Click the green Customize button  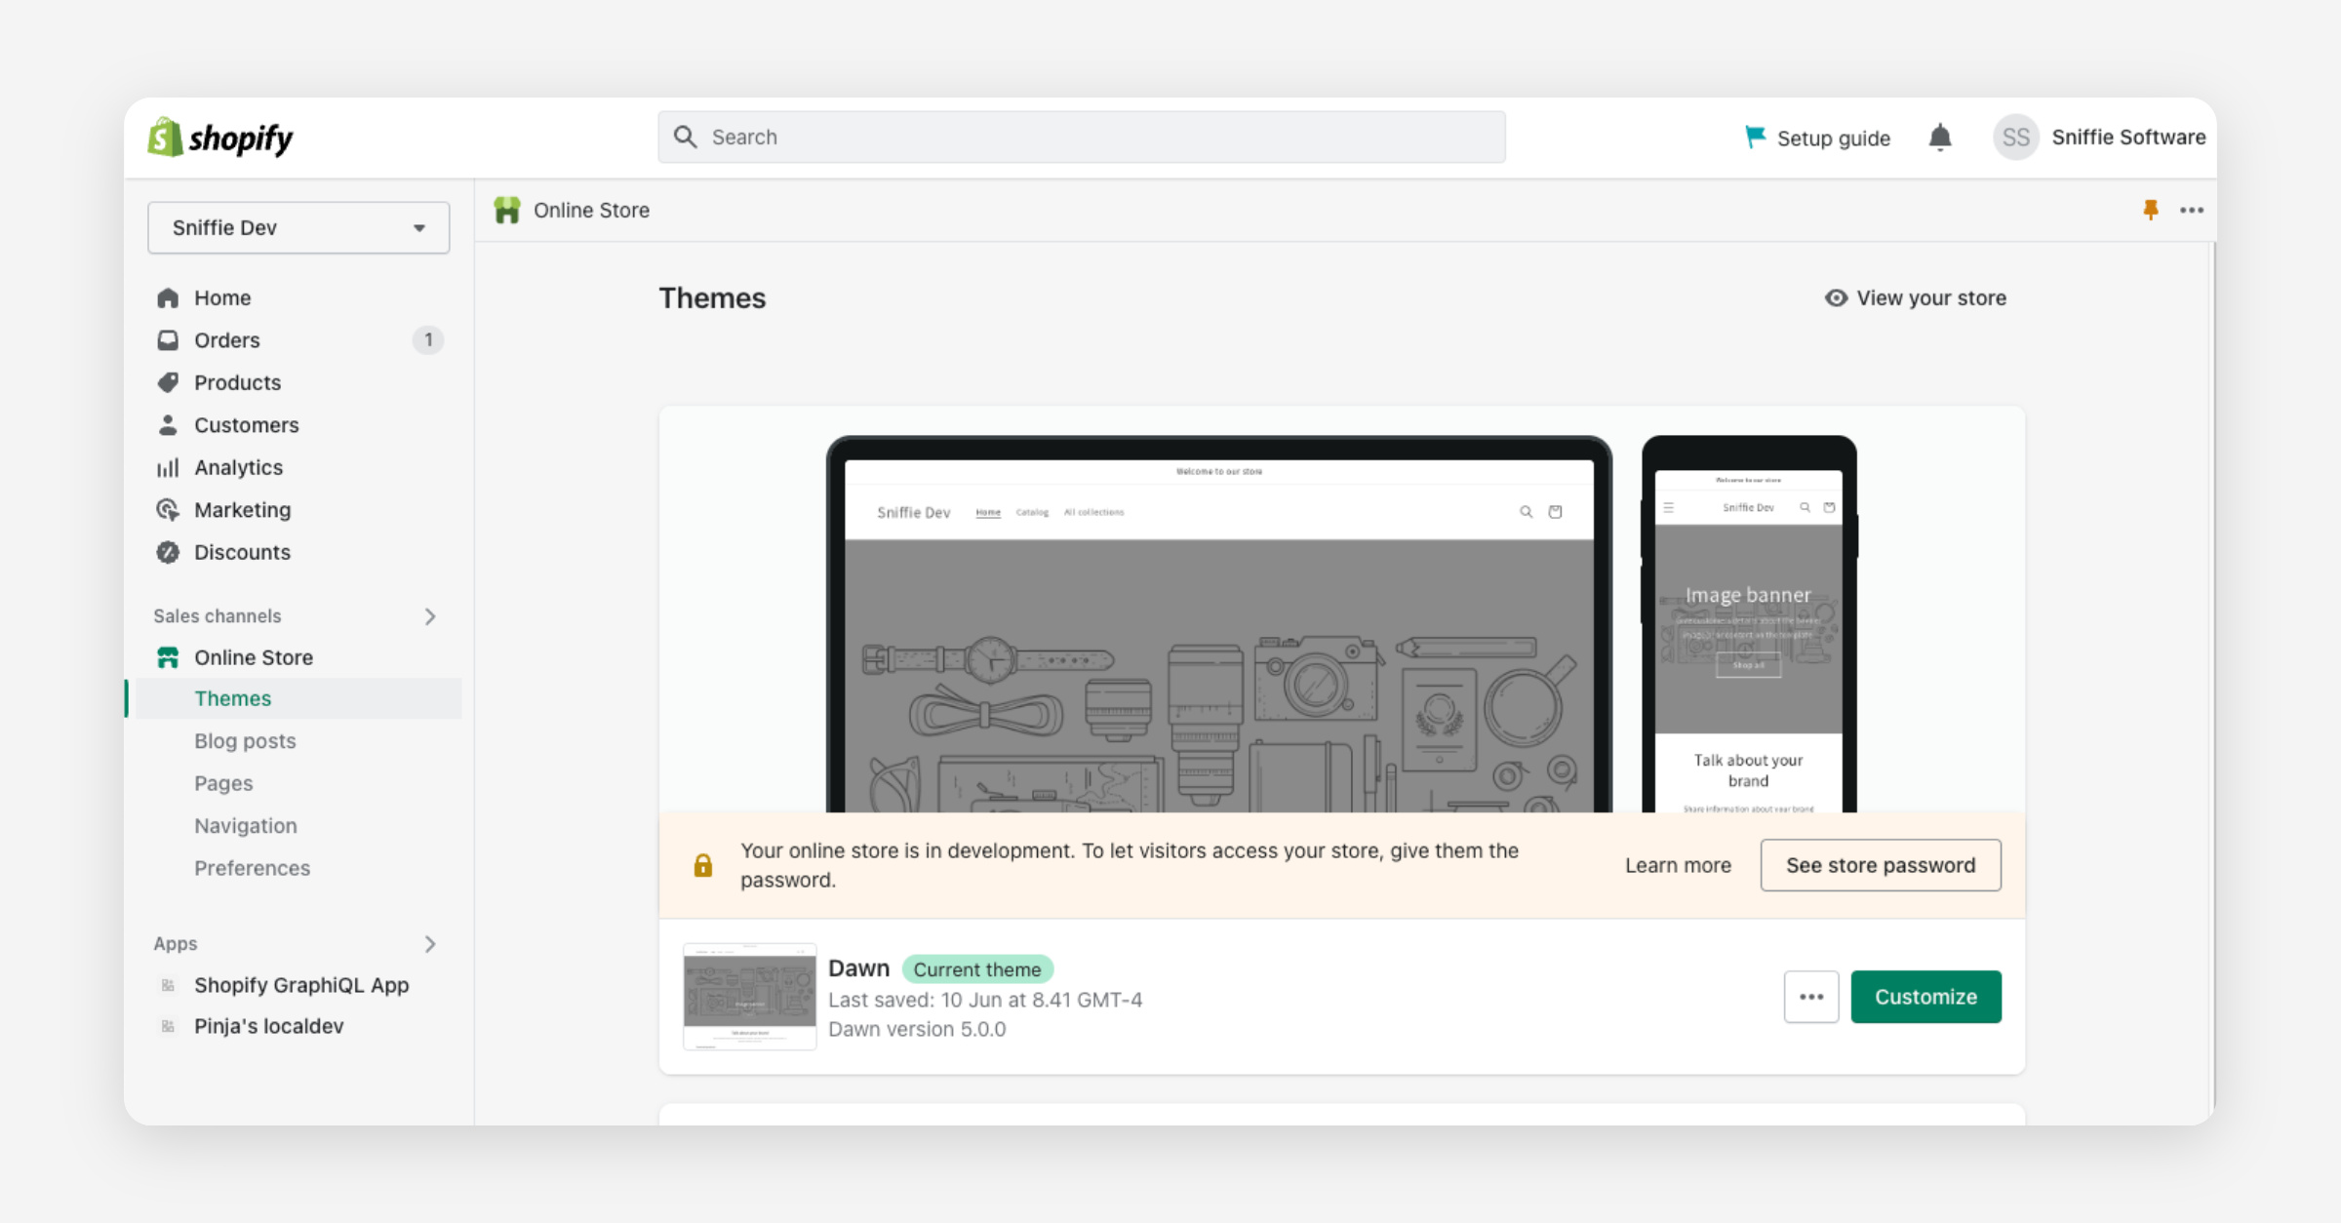pos(1924,996)
